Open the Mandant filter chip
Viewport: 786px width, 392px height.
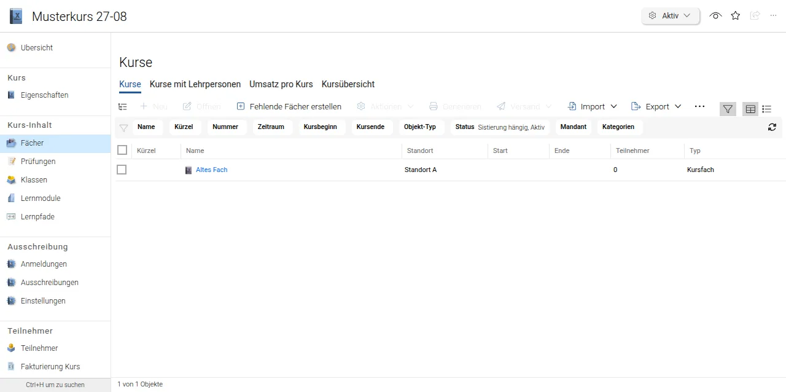(x=574, y=127)
